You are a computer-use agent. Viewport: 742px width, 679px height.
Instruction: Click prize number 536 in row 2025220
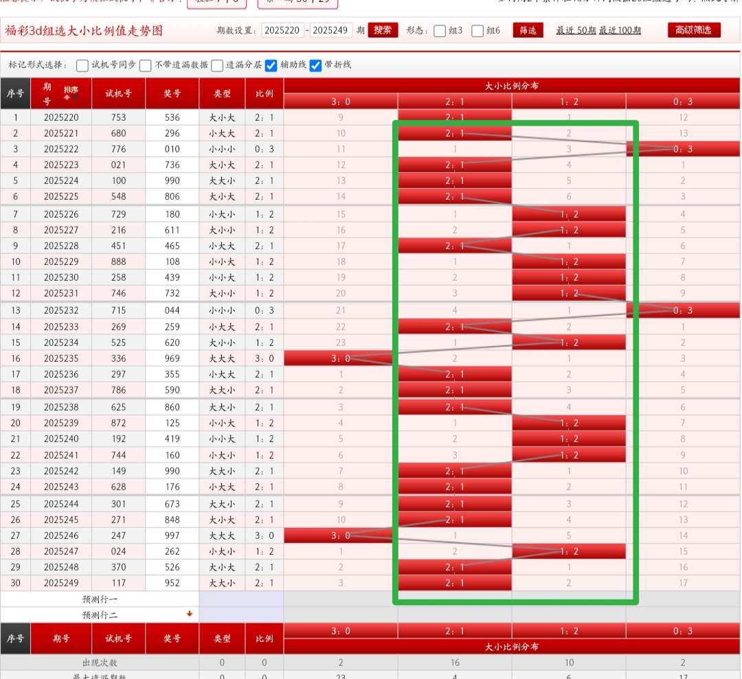172,117
